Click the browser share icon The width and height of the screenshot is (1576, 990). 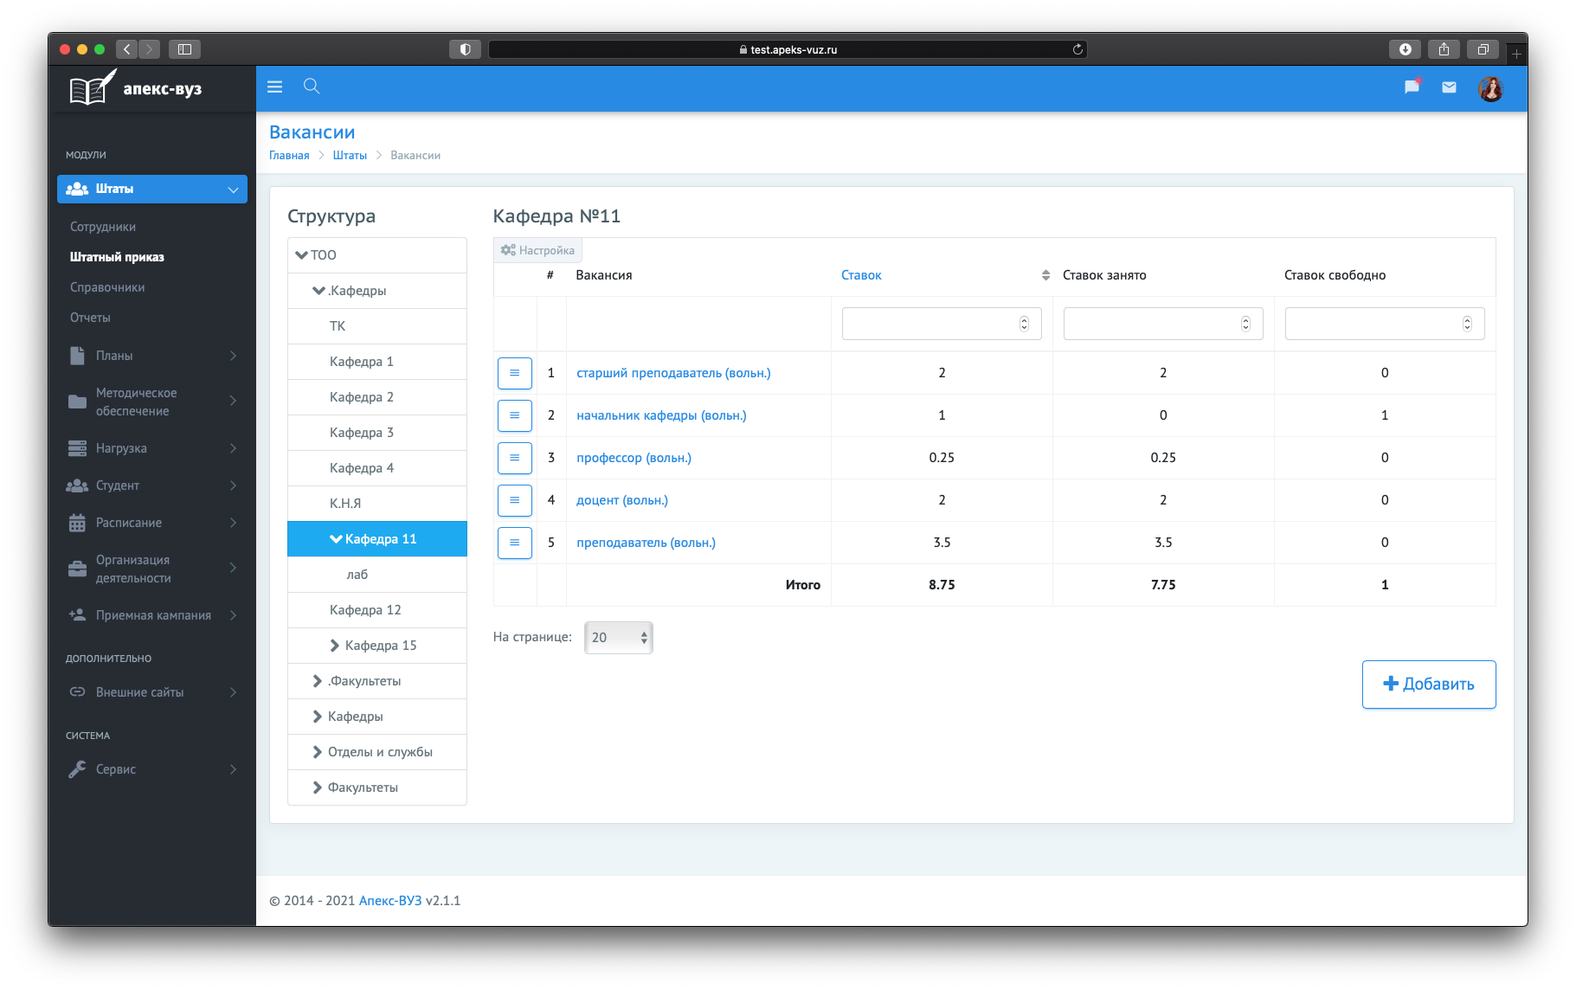click(1444, 49)
